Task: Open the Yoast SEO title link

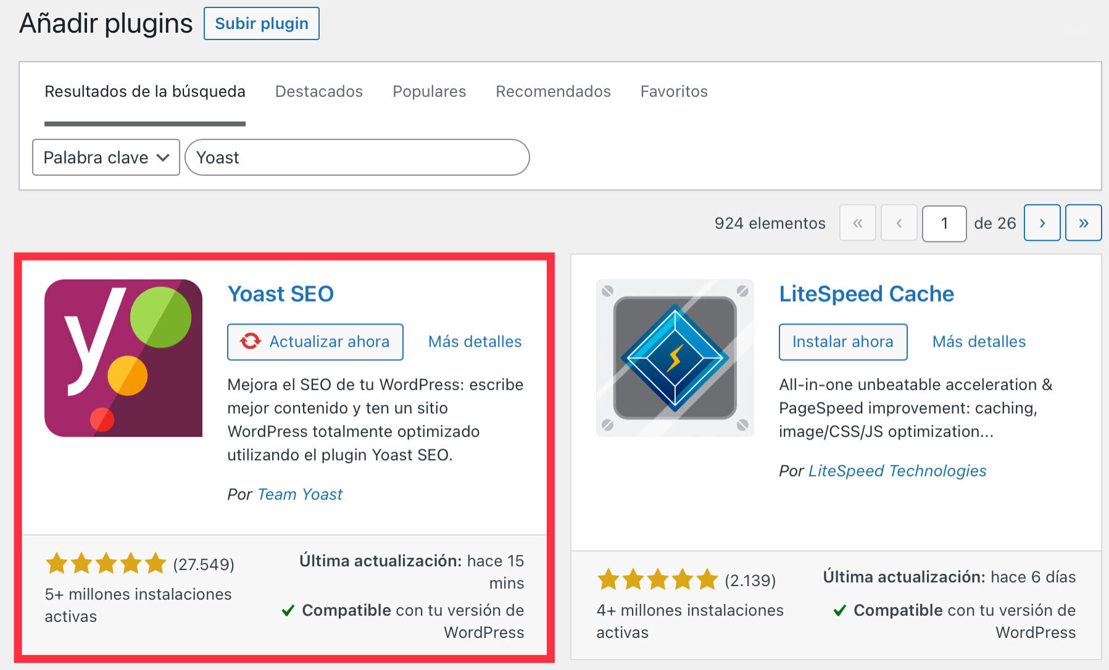Action: [x=281, y=294]
